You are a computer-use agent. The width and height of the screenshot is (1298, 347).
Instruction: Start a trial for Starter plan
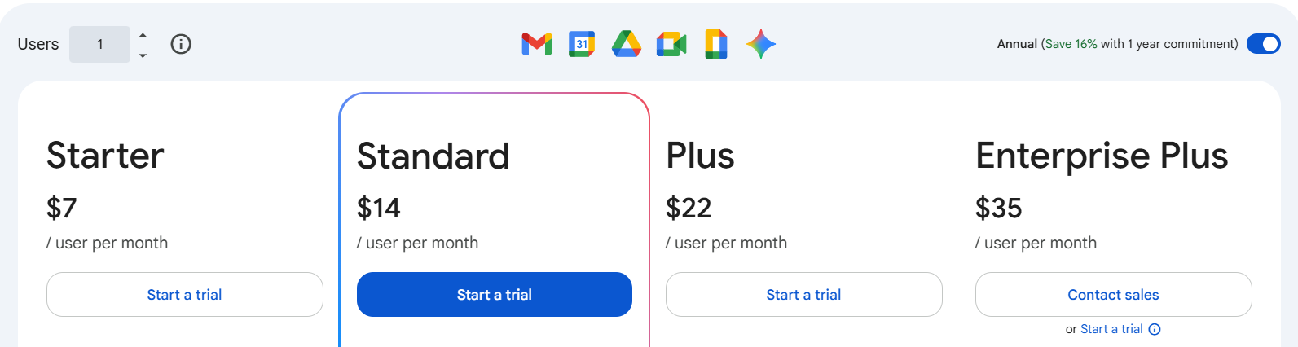tap(185, 295)
